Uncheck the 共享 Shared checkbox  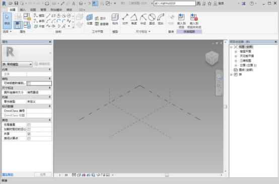click(29, 134)
